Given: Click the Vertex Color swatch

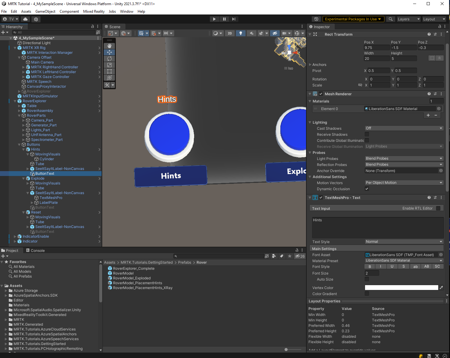Looking at the screenshot, I should (x=401, y=288).
